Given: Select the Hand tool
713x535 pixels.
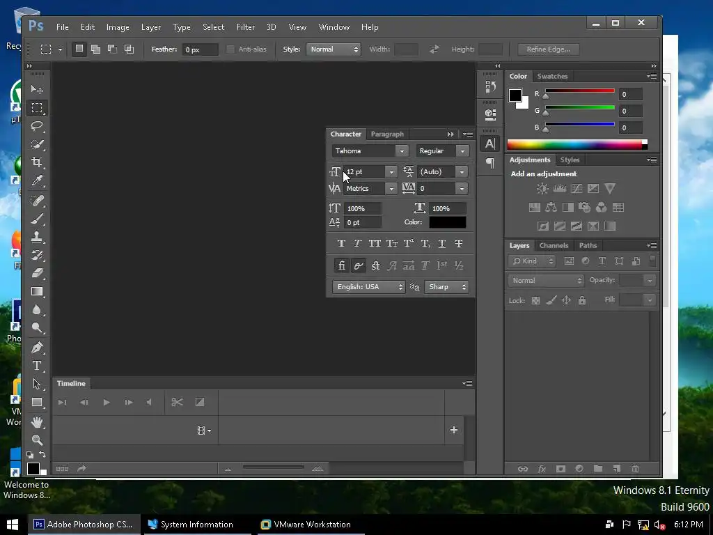Looking at the screenshot, I should (x=37, y=422).
